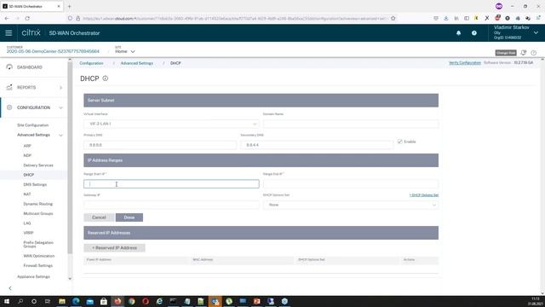Click the clock icon near Change Host
Viewport: 545px width, 307px height.
coord(534,53)
